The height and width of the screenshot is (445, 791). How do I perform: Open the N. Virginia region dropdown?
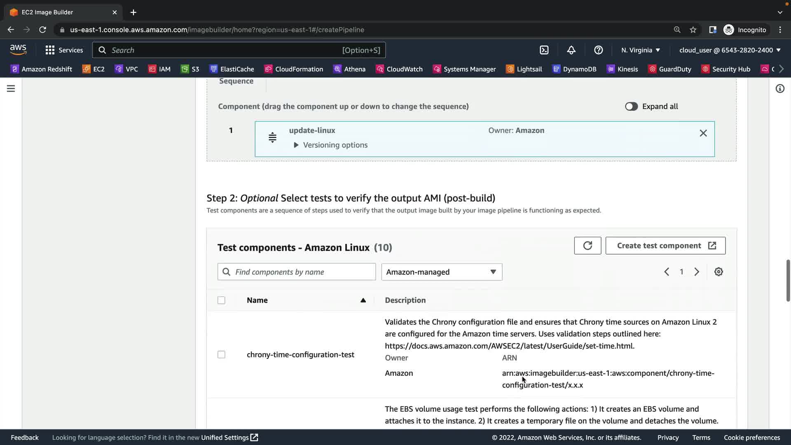pyautogui.click(x=641, y=50)
